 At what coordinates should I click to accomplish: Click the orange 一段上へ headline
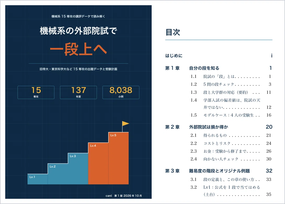pyautogui.click(x=78, y=49)
